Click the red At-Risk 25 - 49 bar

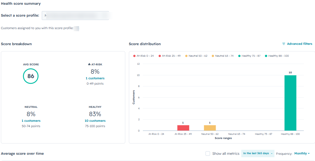click(x=183, y=128)
